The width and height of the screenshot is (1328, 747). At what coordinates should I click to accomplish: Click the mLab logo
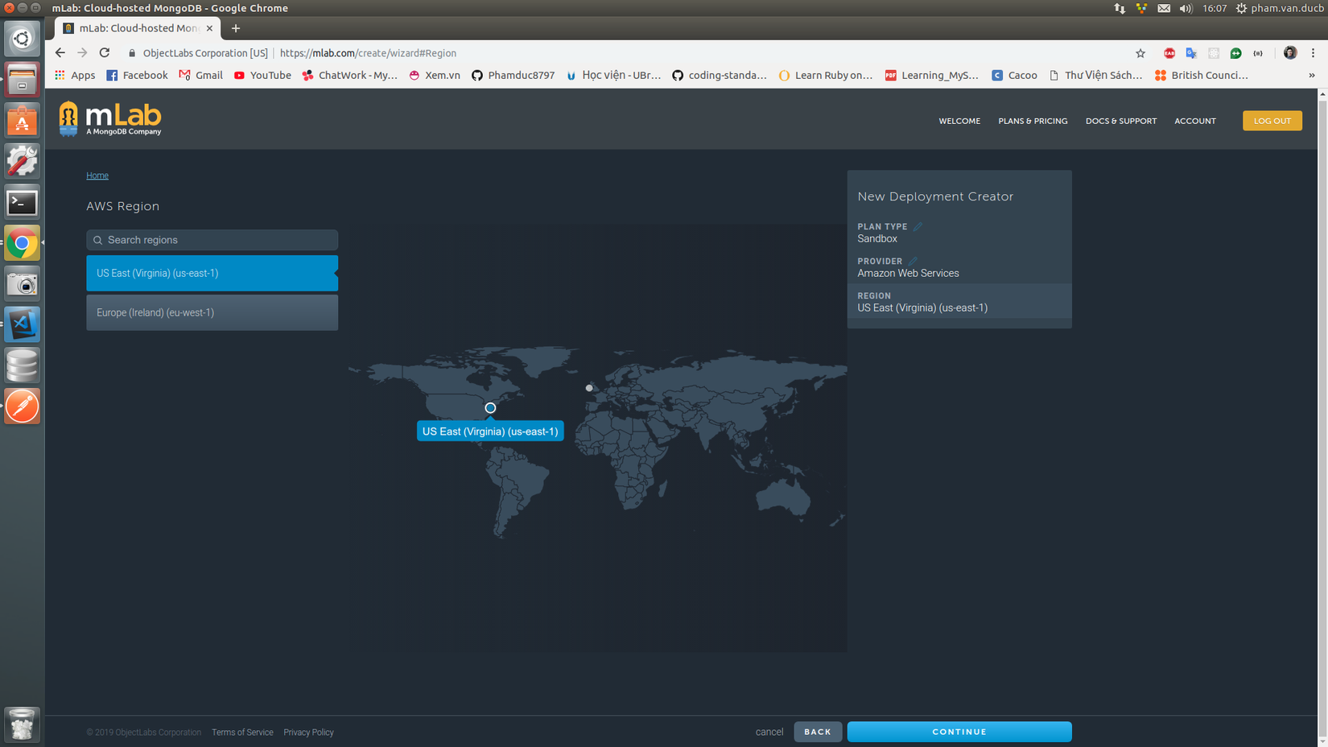click(x=110, y=119)
